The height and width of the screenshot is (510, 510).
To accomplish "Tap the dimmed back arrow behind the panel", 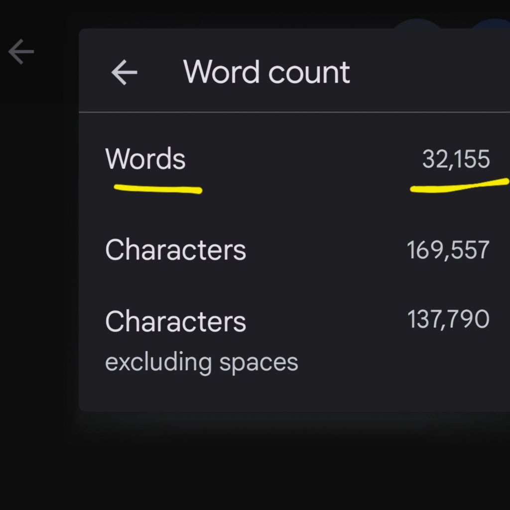I will click(21, 52).
